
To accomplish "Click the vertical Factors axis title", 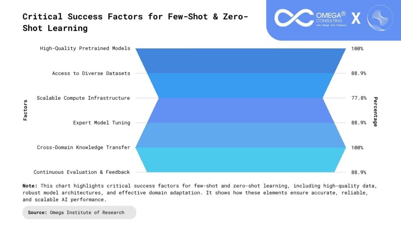I will coord(25,110).
